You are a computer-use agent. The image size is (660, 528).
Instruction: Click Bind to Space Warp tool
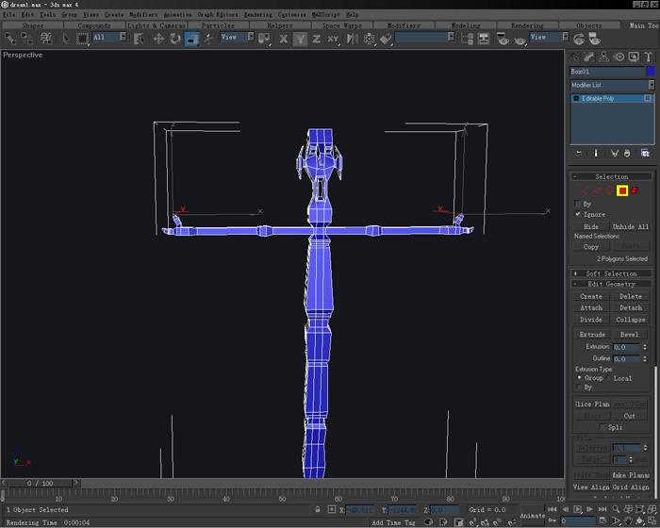coord(46,39)
